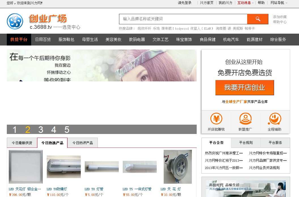This screenshot has height=197, width=299.
Task: Click the 全程辅助 smiley icon
Action: (274, 119)
